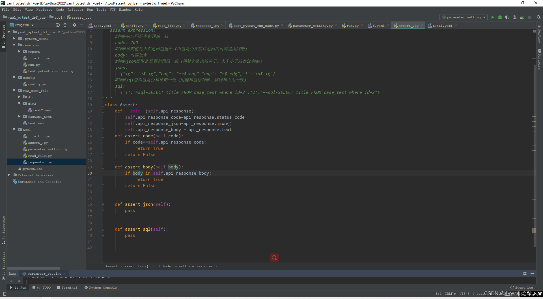This screenshot has width=543, height=299.
Task: Open the Tools menu
Action: (x=101, y=10)
